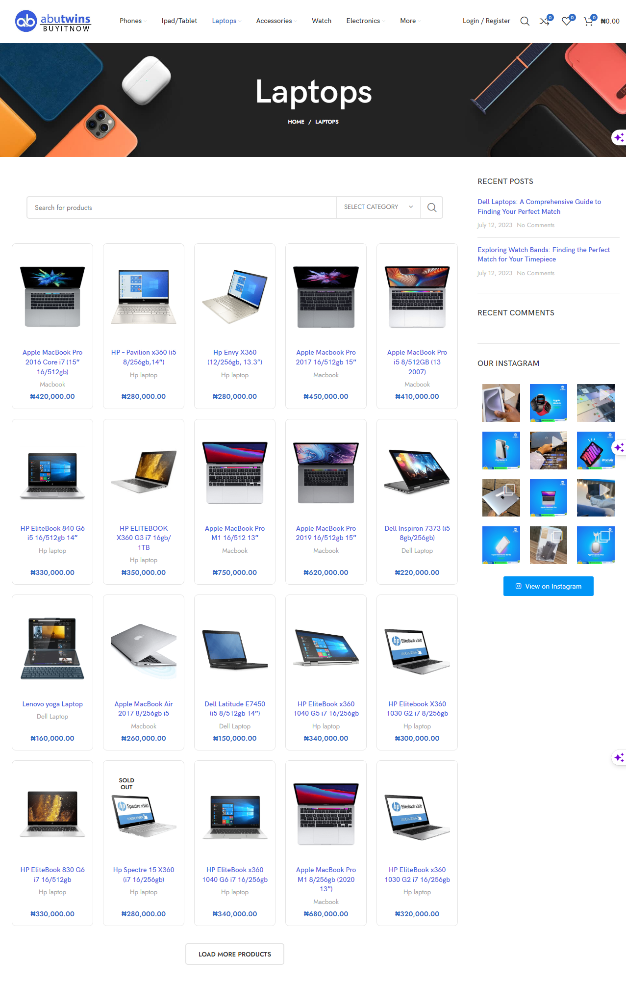Click sparkle assistant icon on hero banner
This screenshot has height=982, width=626.
[619, 137]
